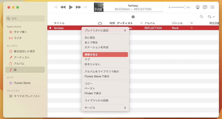
Task: Choose ペースト from context menu
Action: coord(105,88)
